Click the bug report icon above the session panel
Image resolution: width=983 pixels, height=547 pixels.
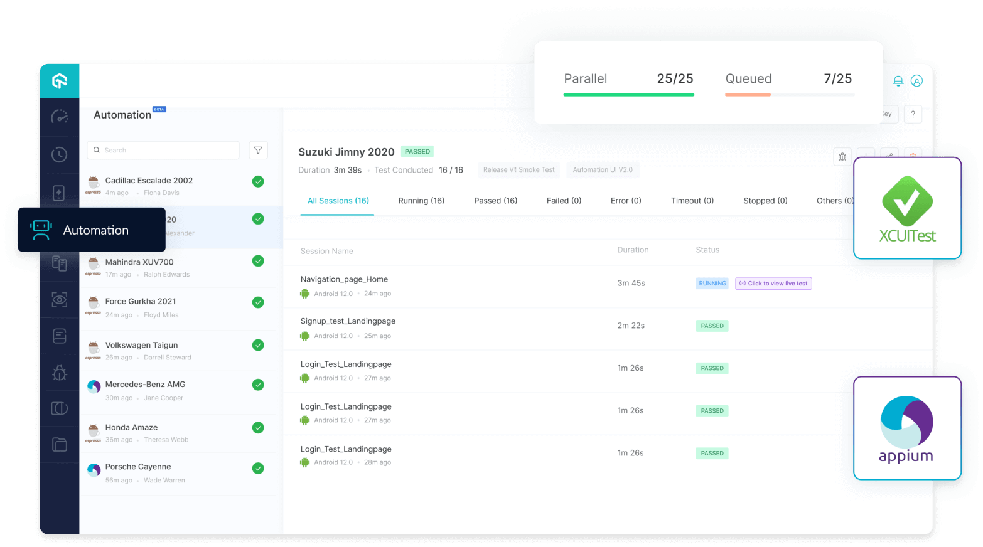click(842, 157)
